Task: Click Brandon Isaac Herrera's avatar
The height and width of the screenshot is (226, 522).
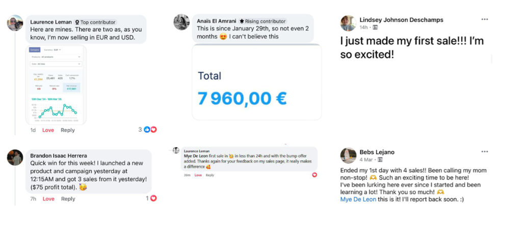Action: 15,157
